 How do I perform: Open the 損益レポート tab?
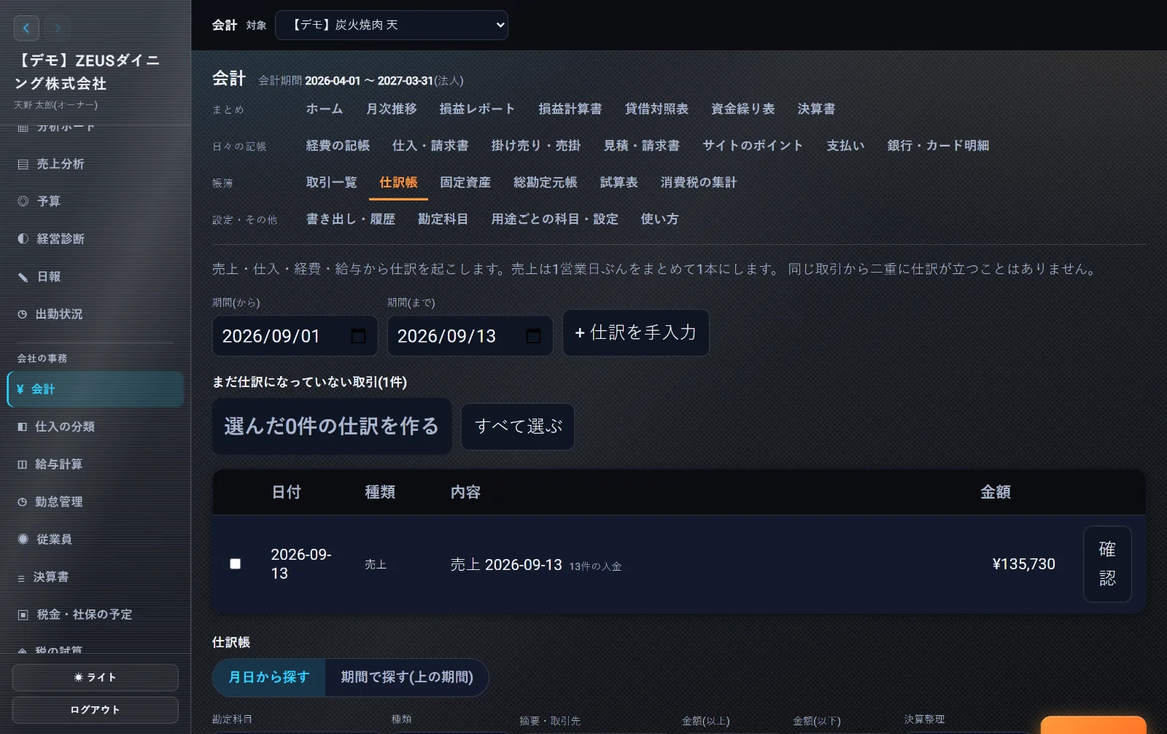477,109
